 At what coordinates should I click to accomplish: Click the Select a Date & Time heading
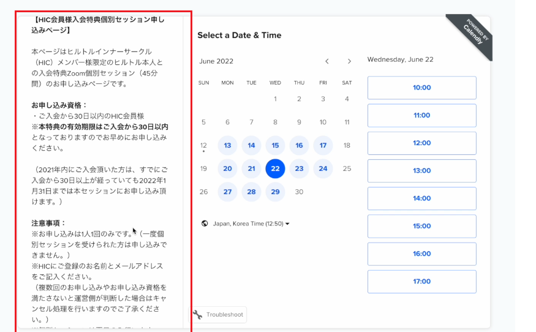coord(240,35)
